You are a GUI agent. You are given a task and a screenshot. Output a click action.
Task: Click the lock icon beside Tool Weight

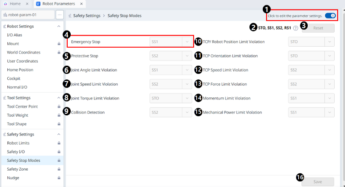pos(59,115)
